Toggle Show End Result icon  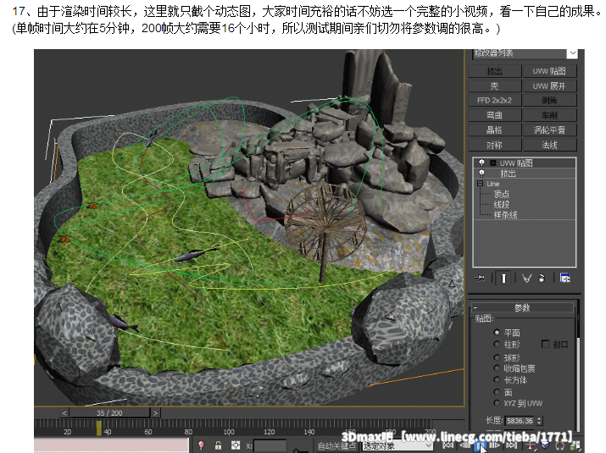(503, 277)
